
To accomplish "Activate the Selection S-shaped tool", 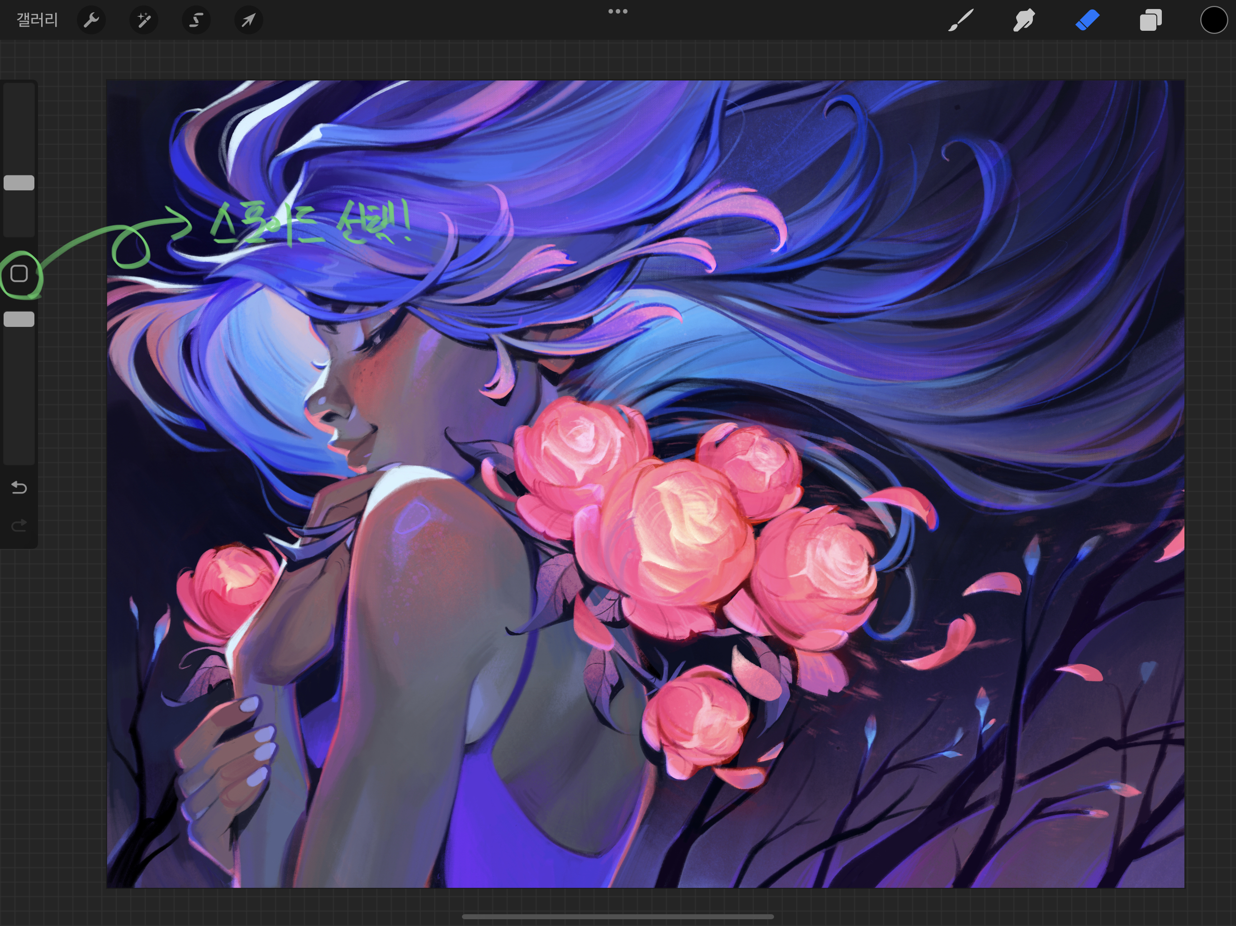I will tap(195, 21).
